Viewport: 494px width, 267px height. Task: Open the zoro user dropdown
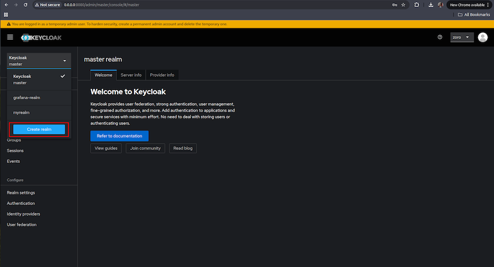(462, 37)
